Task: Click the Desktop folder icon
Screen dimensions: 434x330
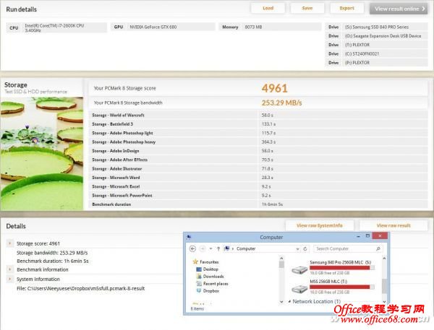Action: coord(199,269)
